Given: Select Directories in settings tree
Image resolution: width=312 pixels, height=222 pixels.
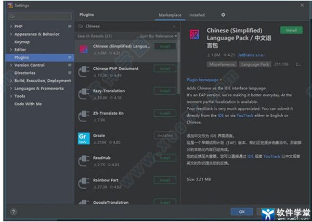Looking at the screenshot, I should [24, 73].
